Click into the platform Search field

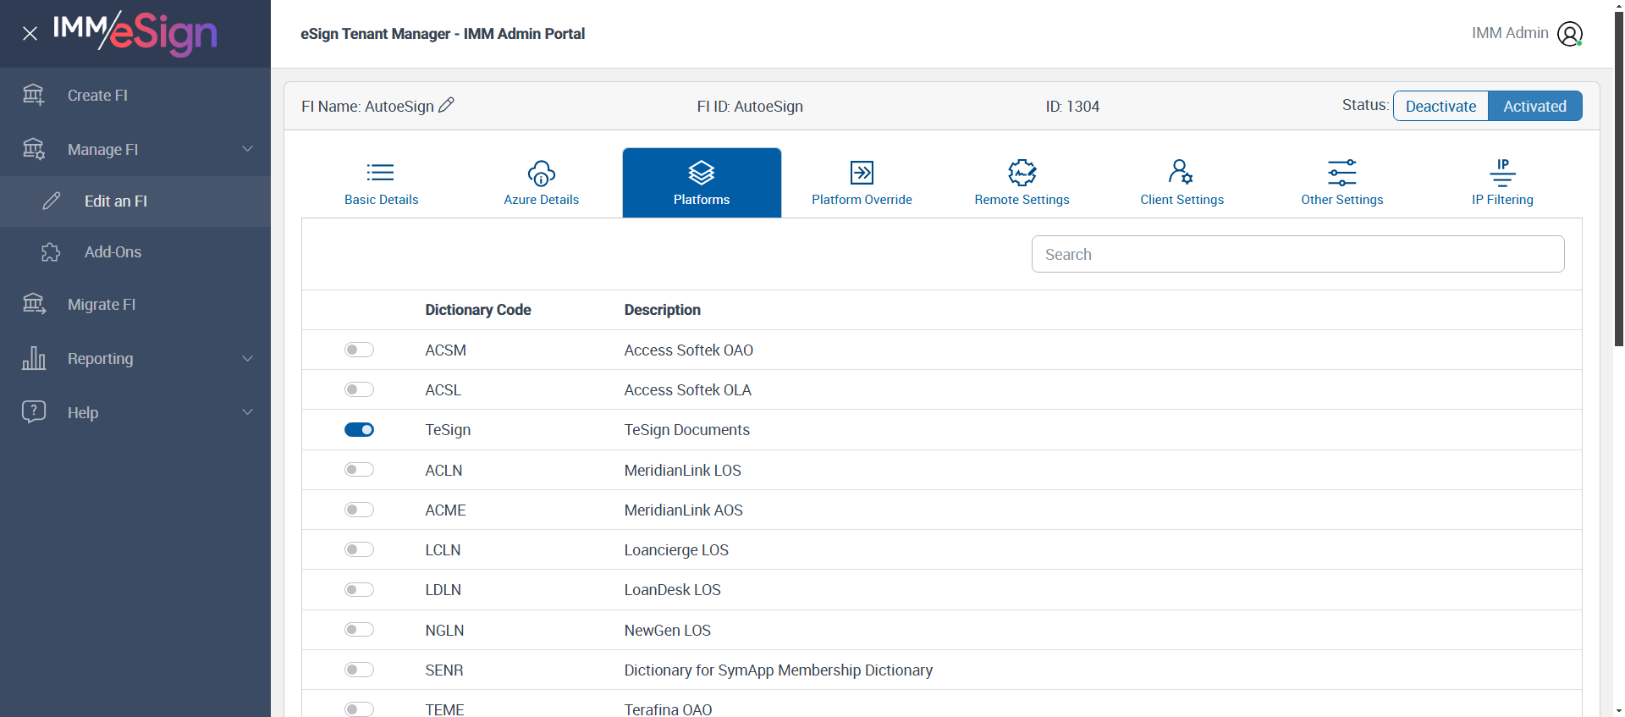[1297, 254]
